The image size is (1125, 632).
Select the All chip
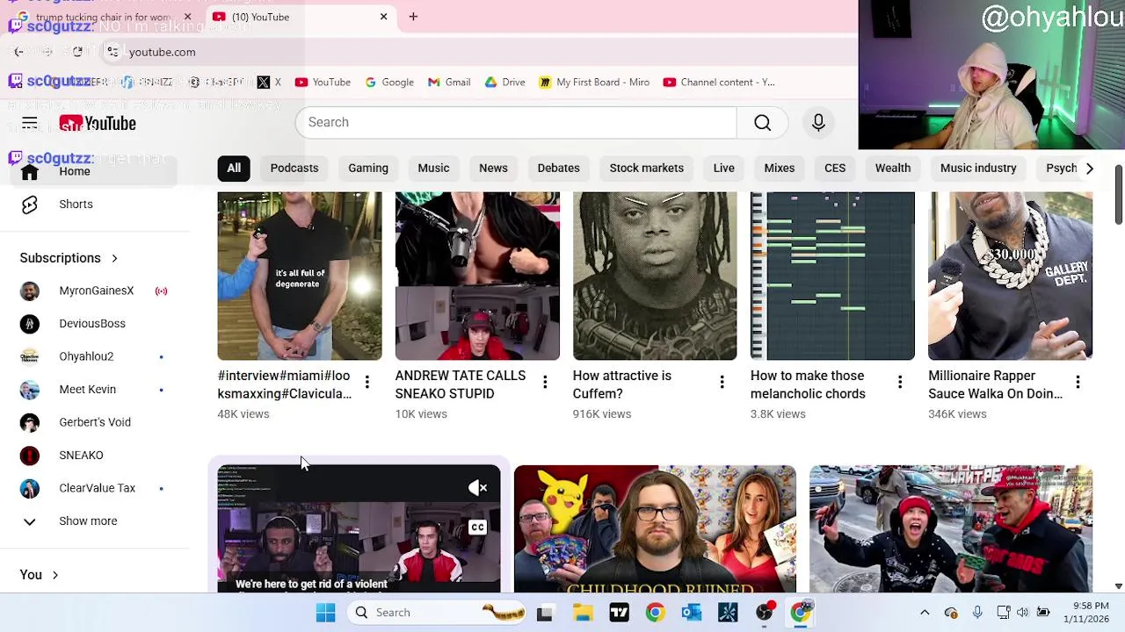point(234,169)
